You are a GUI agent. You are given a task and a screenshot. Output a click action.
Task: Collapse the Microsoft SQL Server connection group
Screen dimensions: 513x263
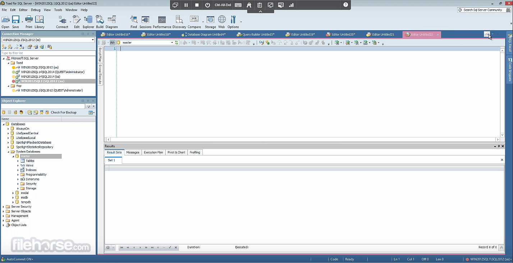(4, 58)
